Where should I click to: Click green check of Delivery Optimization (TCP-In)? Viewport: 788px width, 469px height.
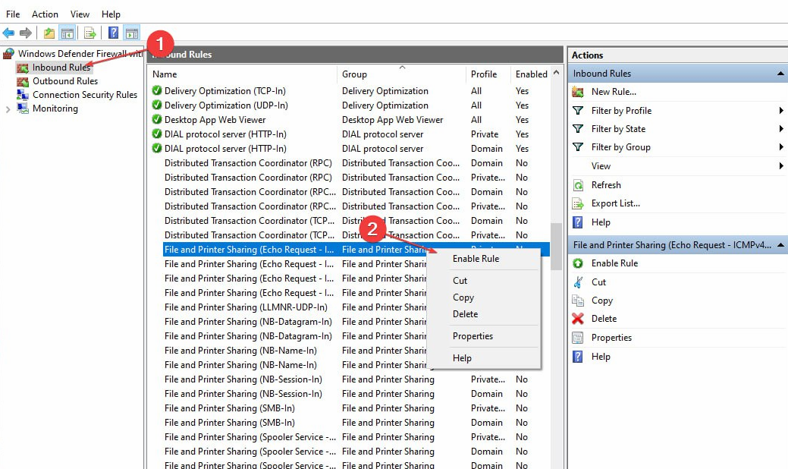click(x=157, y=90)
